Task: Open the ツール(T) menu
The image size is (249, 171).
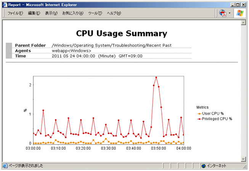Action: coord(95,13)
